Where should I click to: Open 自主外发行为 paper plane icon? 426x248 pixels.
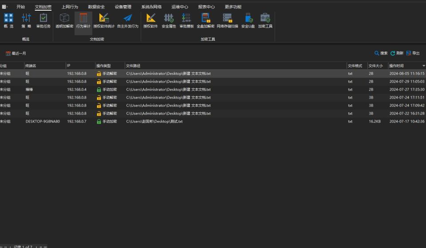tap(128, 20)
